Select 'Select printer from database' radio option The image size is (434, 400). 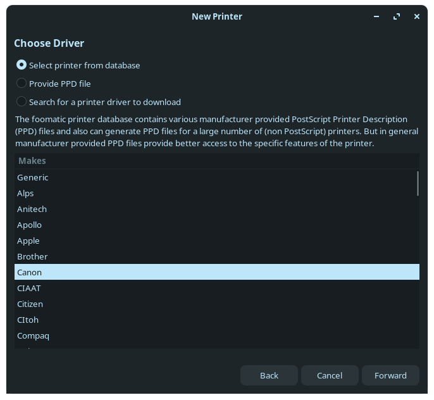click(22, 65)
